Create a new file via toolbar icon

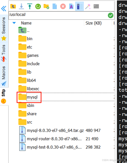click(55, 6)
